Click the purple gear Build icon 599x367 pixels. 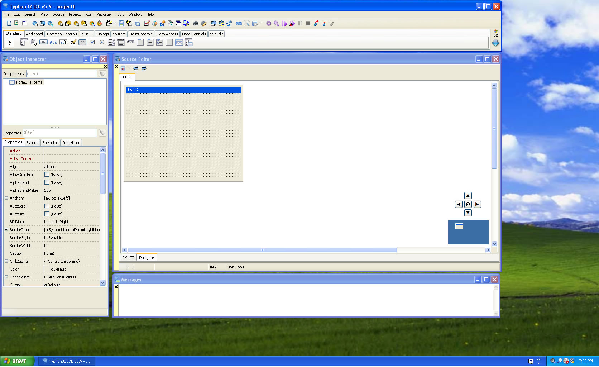269,23
